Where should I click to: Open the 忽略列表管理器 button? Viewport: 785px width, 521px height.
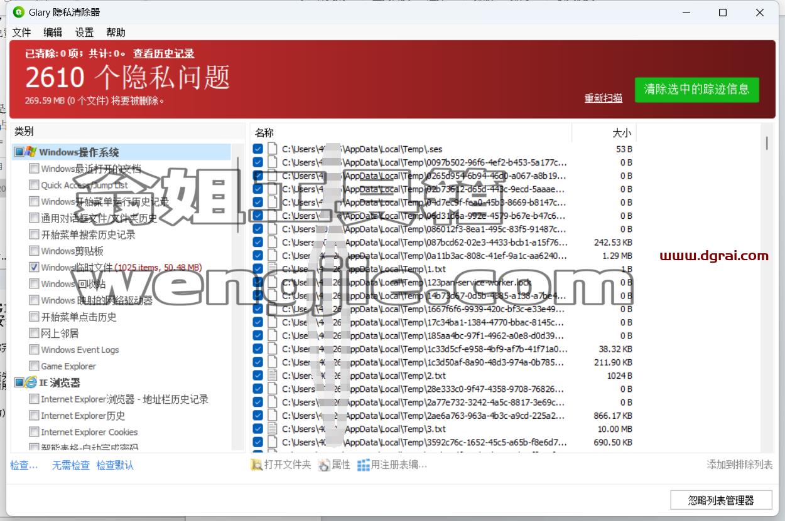(x=721, y=500)
